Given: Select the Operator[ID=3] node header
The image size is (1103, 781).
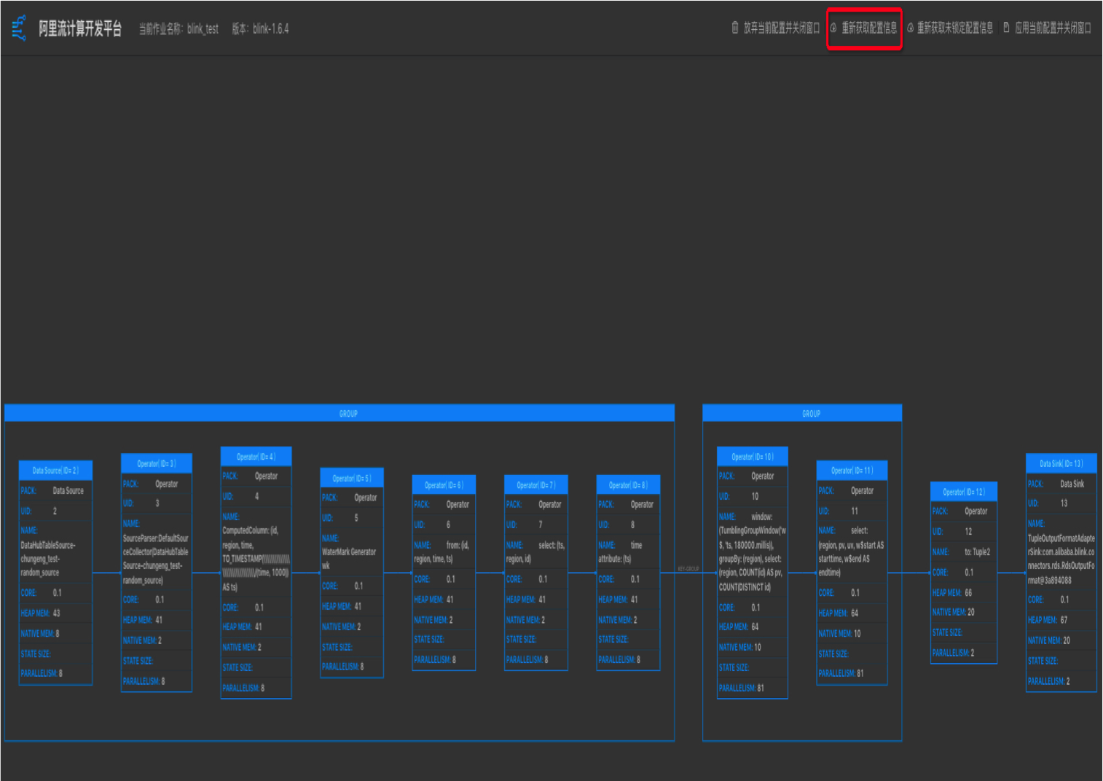Looking at the screenshot, I should point(156,463).
